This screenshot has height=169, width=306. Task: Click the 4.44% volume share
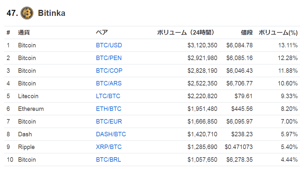pos(289,159)
